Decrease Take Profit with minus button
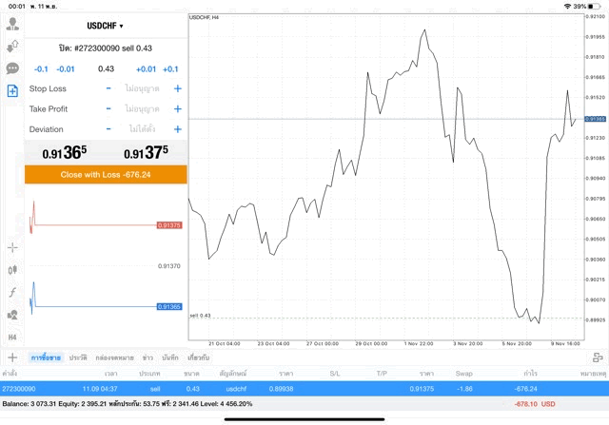 click(x=108, y=108)
